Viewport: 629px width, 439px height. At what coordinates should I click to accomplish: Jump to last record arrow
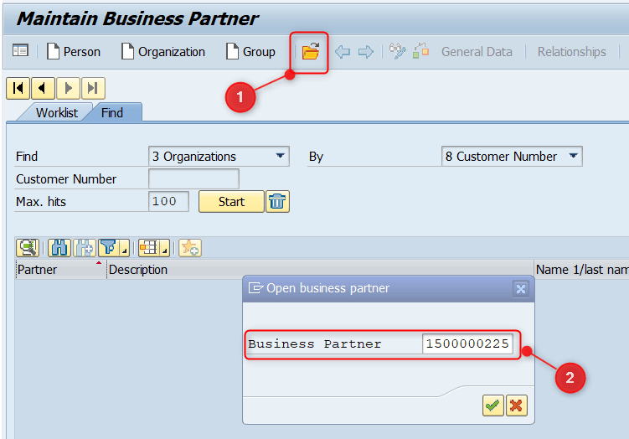(93, 88)
